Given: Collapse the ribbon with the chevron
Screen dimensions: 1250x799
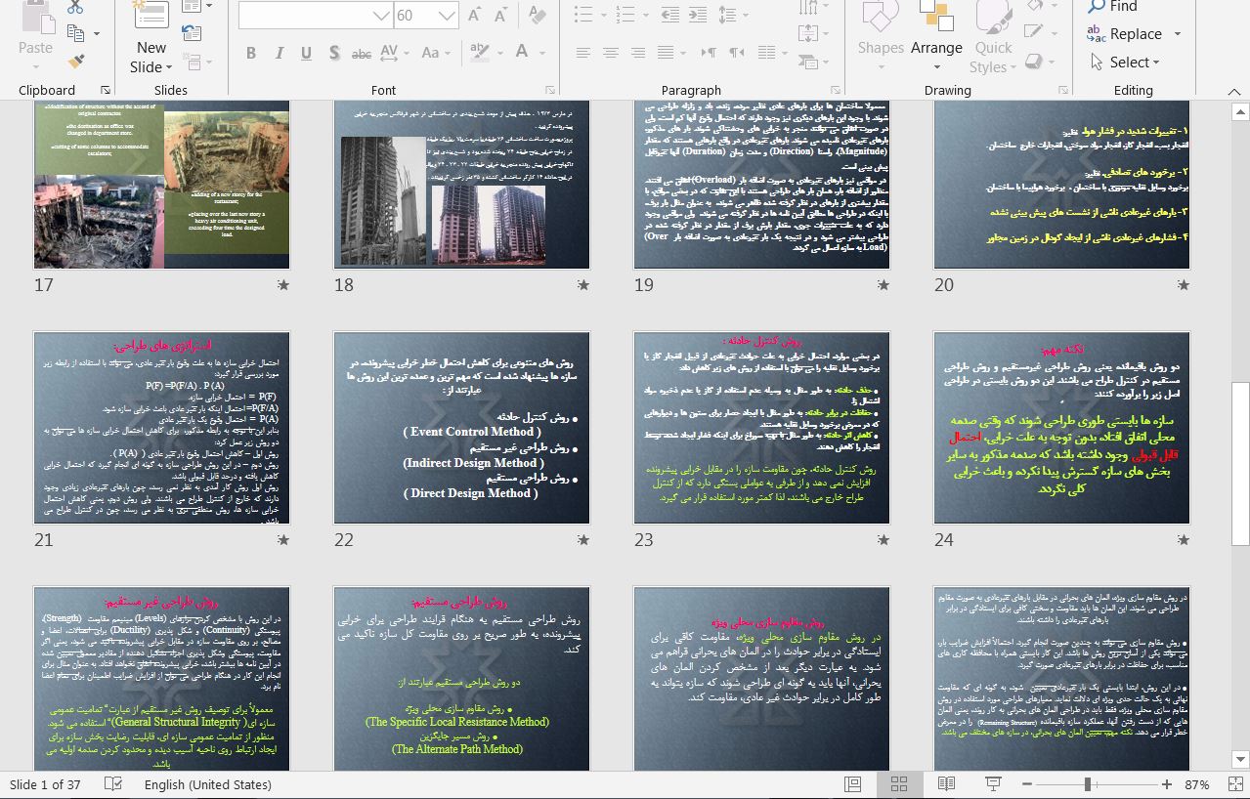Looking at the screenshot, I should pos(1234,90).
